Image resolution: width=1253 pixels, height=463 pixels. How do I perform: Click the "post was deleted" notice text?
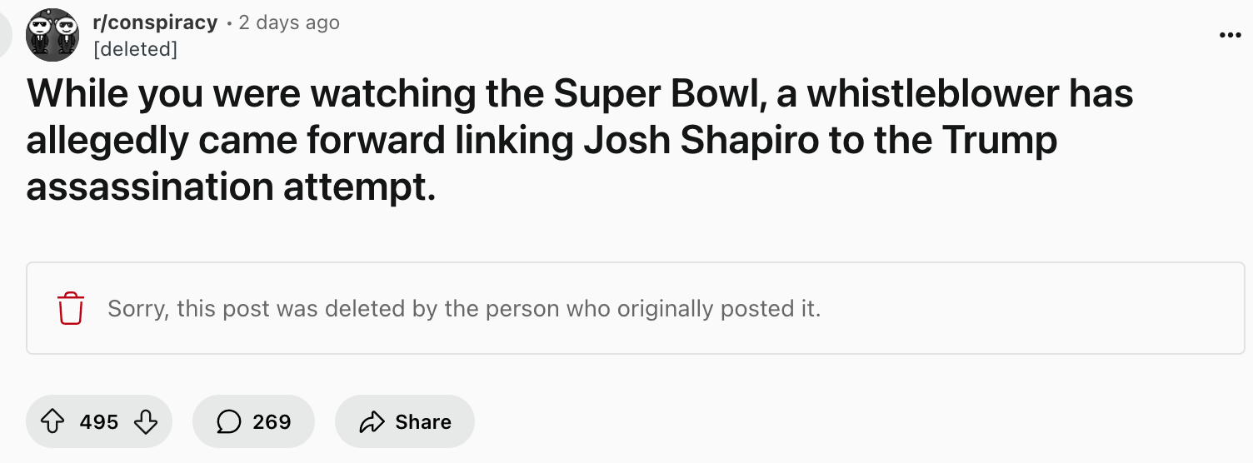pos(464,309)
